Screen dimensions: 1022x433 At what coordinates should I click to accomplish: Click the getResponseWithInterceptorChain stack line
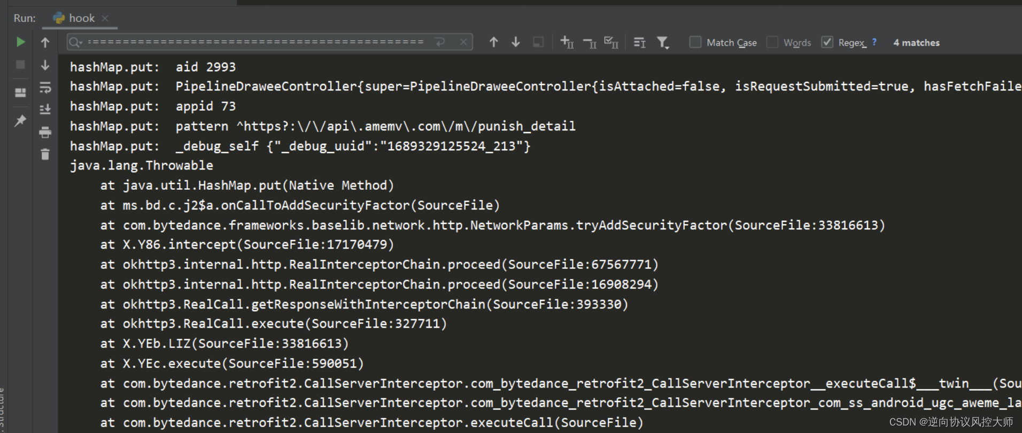364,304
